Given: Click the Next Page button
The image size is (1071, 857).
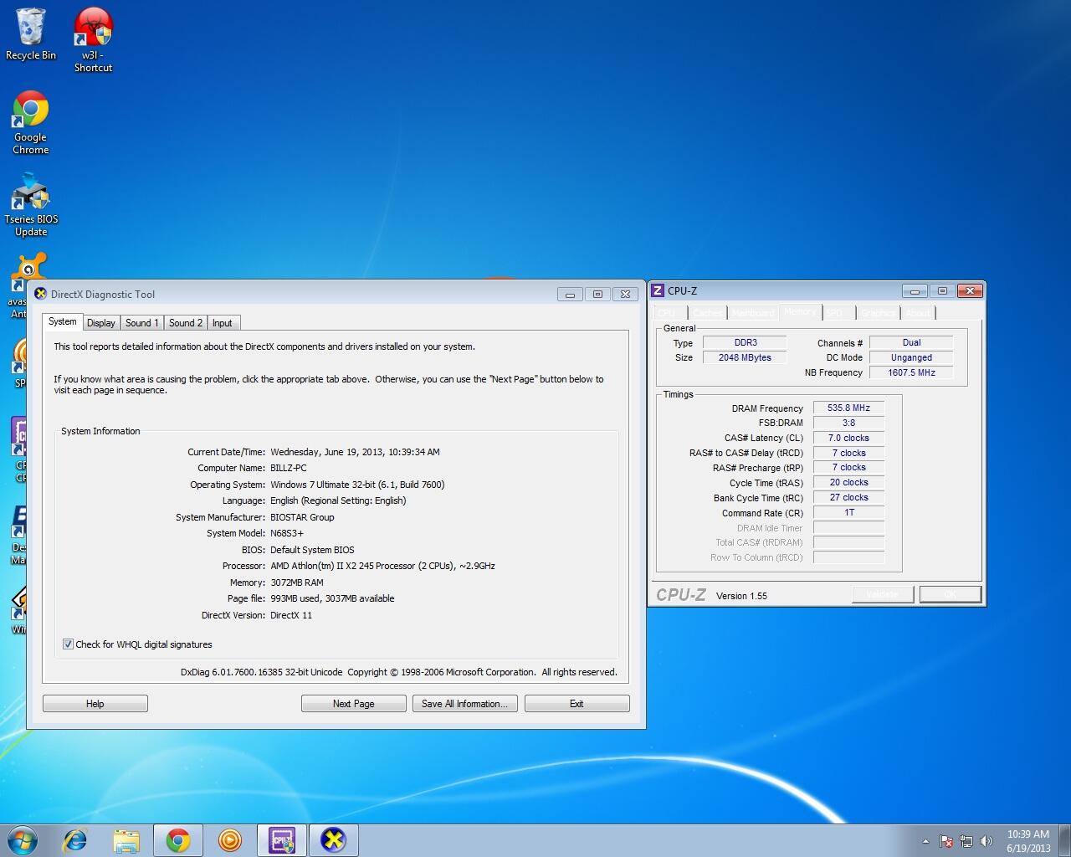Looking at the screenshot, I should pyautogui.click(x=354, y=704).
